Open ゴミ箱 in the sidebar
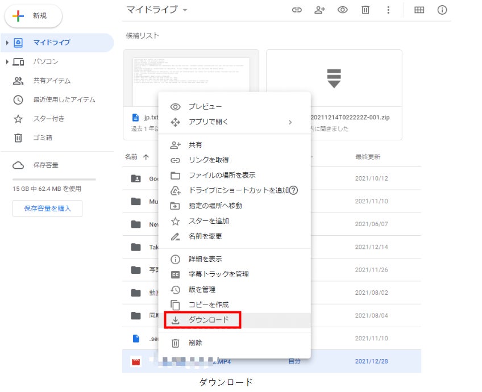This screenshot has width=482, height=392. click(x=43, y=138)
